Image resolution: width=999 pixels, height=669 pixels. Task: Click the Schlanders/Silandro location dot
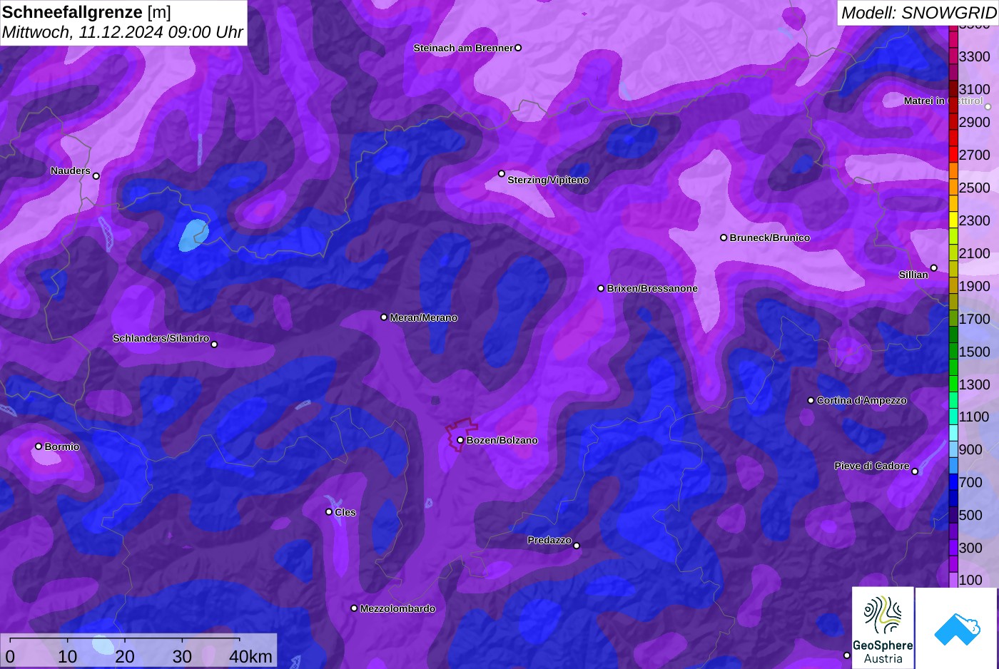click(x=214, y=344)
